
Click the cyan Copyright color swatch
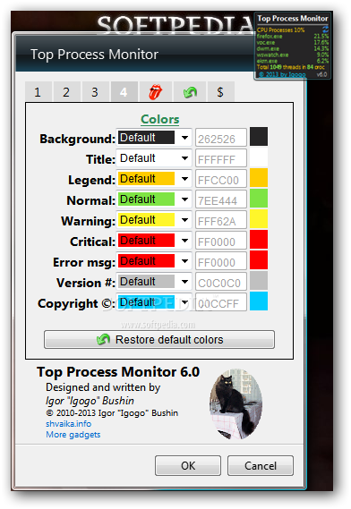click(259, 301)
